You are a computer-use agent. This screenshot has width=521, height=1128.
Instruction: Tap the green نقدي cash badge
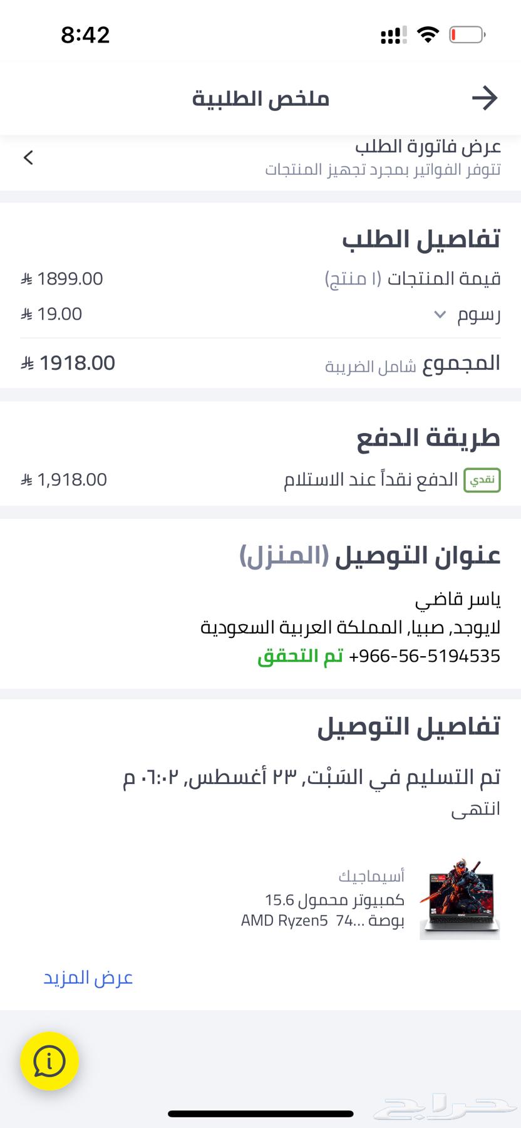tap(482, 480)
